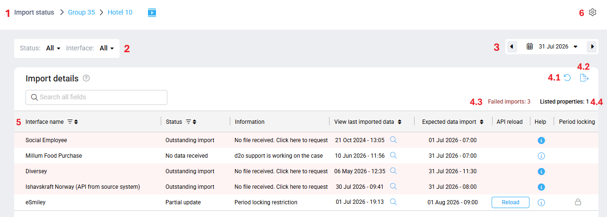Click the refresh icon in Import details
This screenshot has width=607, height=217.
click(x=567, y=78)
